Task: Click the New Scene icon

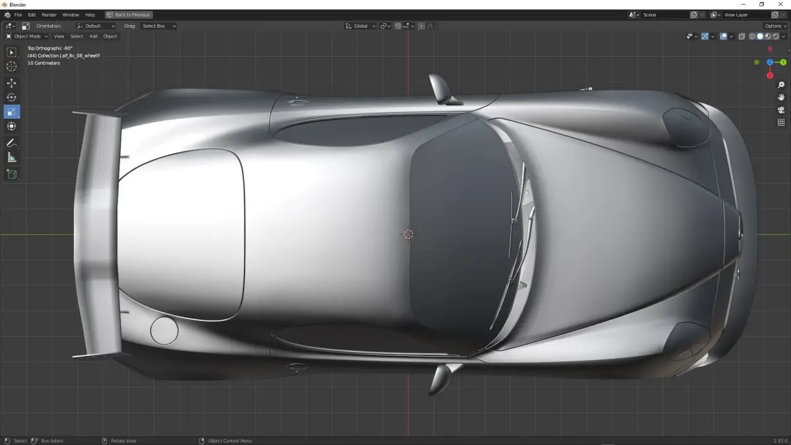Action: 693,15
